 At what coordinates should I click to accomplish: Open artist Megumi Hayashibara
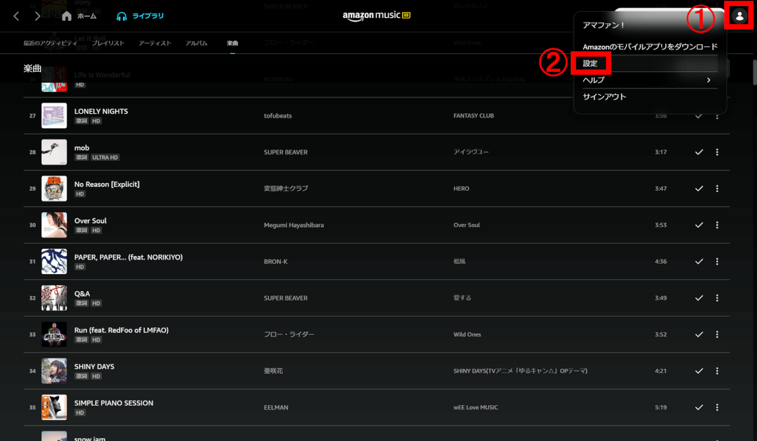coord(294,225)
